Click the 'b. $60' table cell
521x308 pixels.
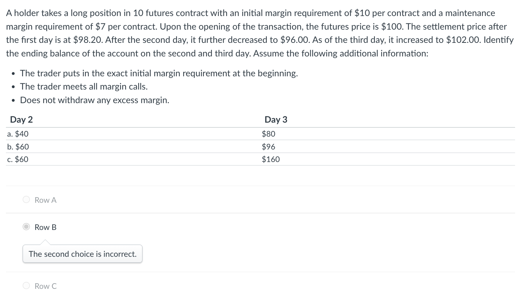coord(18,147)
